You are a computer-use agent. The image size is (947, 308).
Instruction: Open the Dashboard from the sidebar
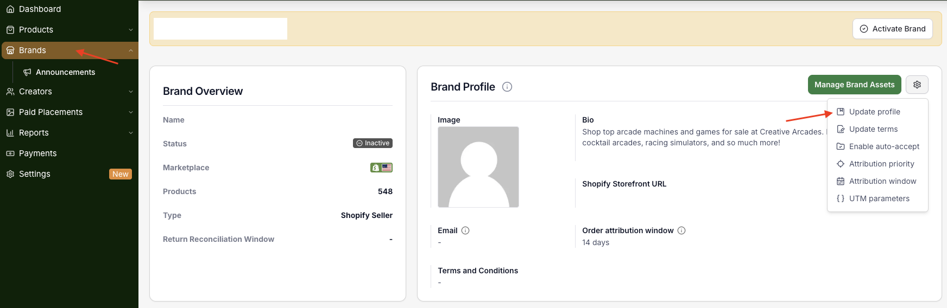pos(40,9)
